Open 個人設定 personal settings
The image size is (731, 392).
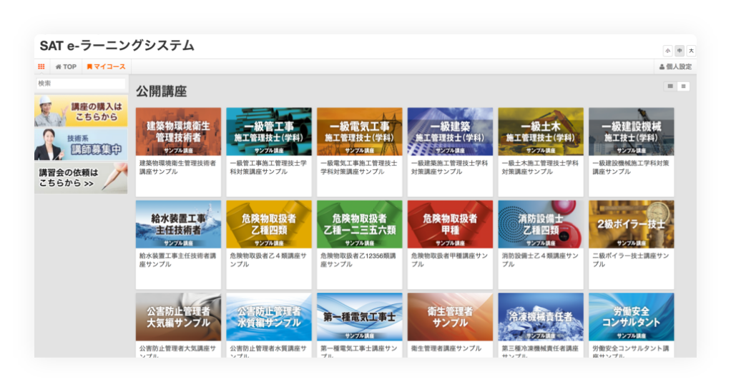674,66
